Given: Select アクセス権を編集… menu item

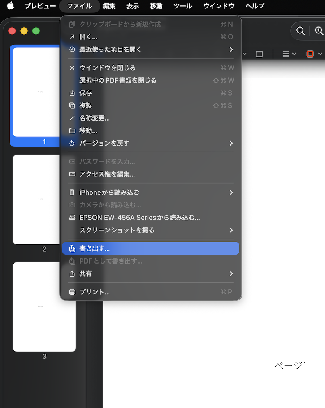Looking at the screenshot, I should pos(151,174).
